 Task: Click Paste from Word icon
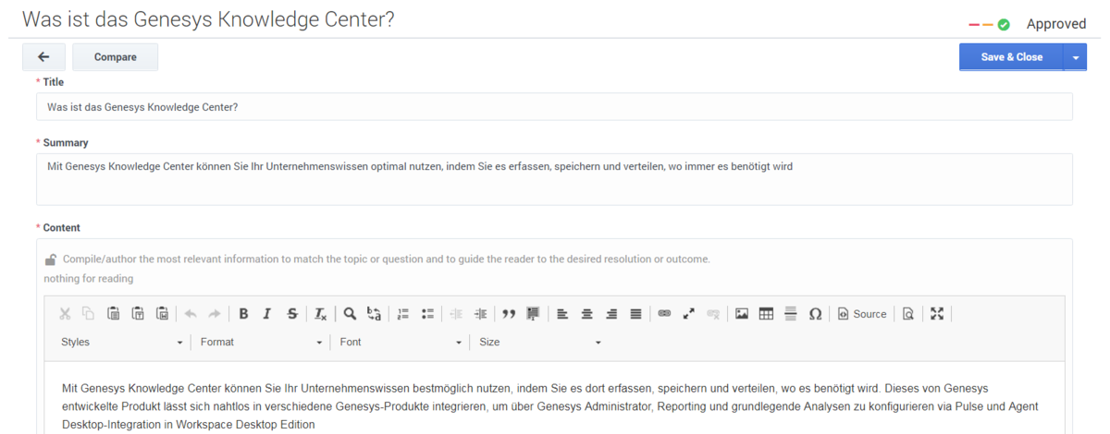tap(162, 314)
